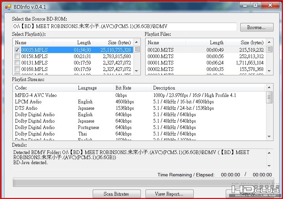Click details box scroll up arrow
The width and height of the screenshot is (283, 199).
click(x=269, y=153)
